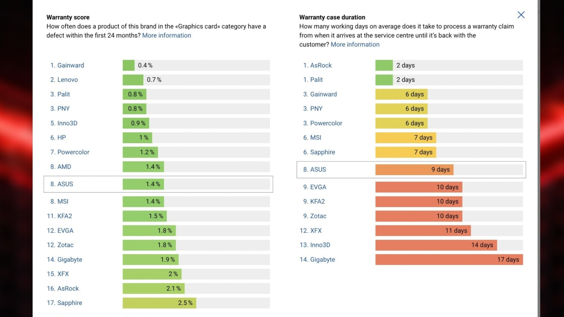Viewport: 564px width, 317px height.
Task: Choose KFA2 in warranty score ranking
Action: 64,216
